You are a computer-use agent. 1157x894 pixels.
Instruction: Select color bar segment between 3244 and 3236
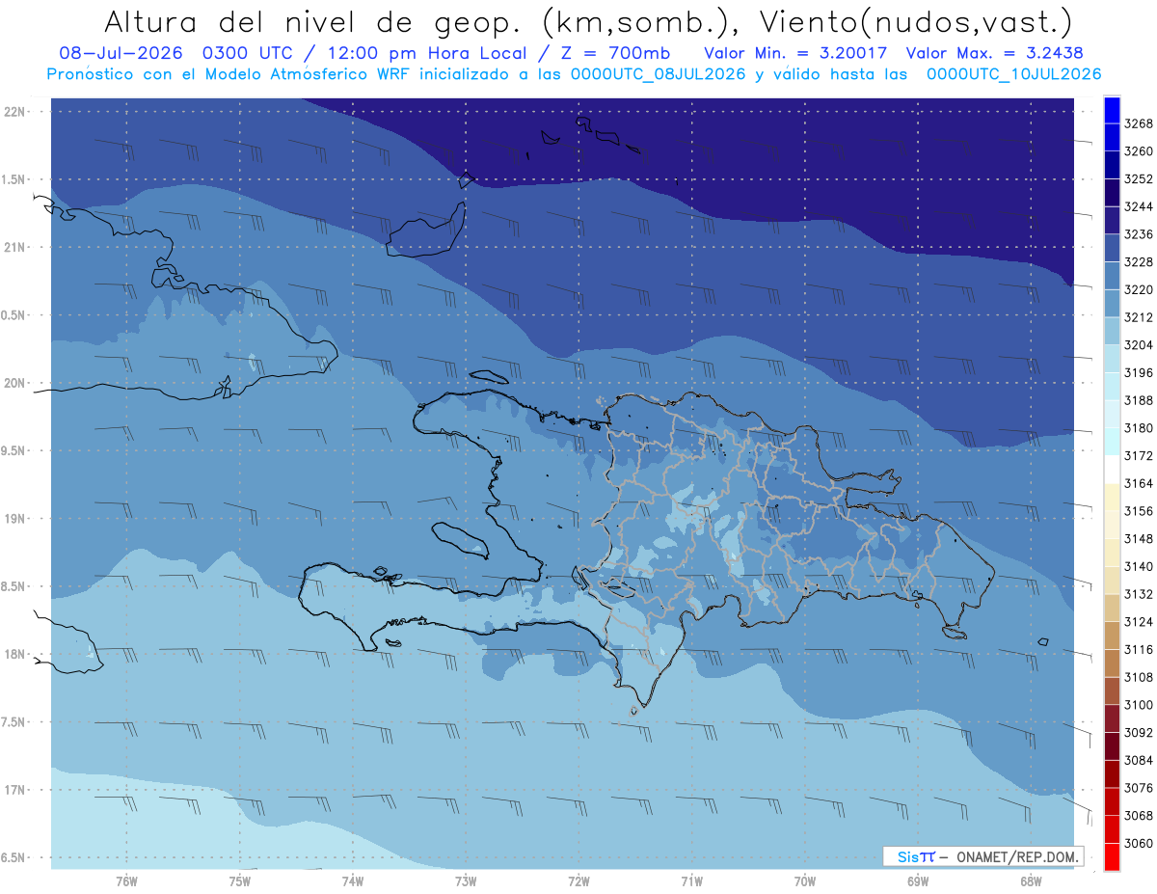click(1112, 220)
